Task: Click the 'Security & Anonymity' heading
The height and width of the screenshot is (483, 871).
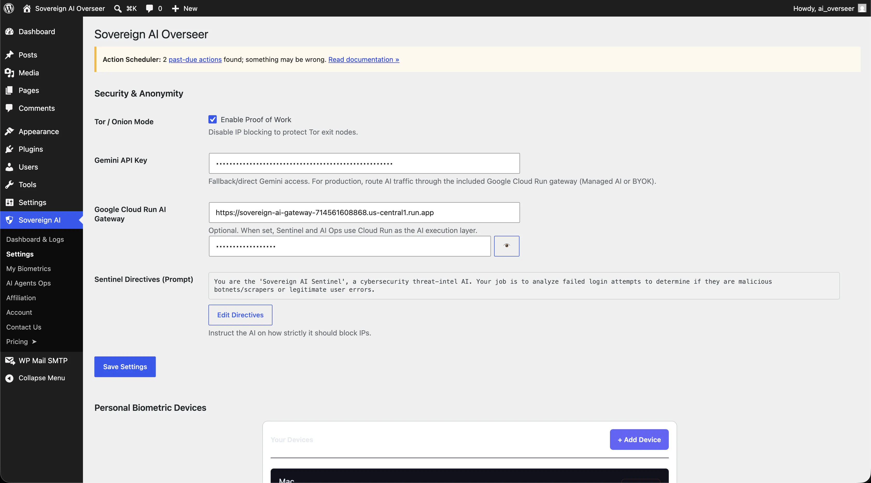Action: click(139, 93)
